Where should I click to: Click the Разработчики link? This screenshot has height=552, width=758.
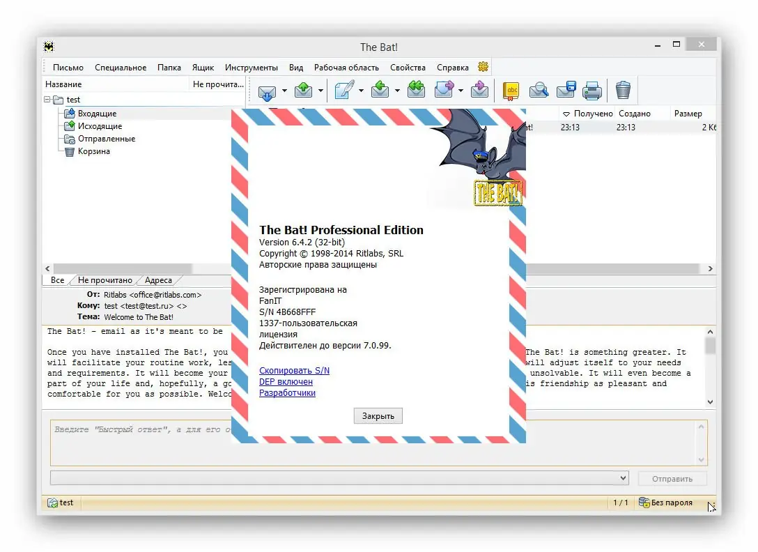click(x=287, y=393)
